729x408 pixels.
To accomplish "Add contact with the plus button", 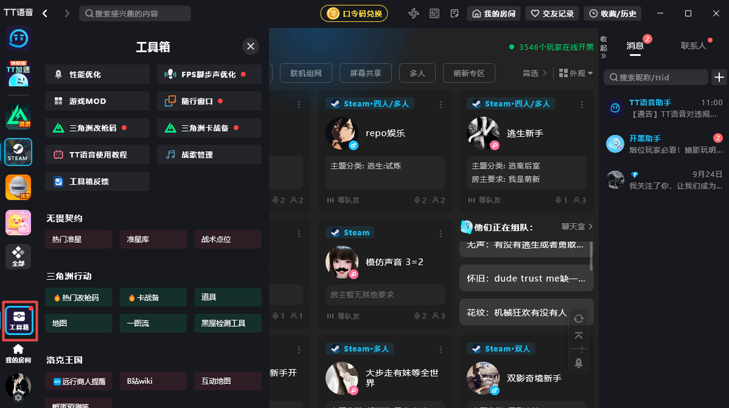I will 719,77.
